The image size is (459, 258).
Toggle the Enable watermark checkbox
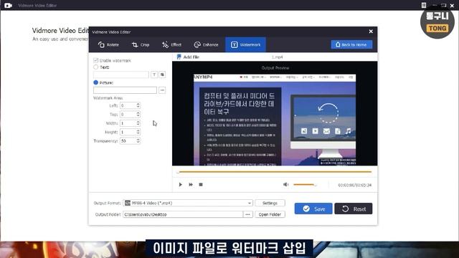point(95,60)
